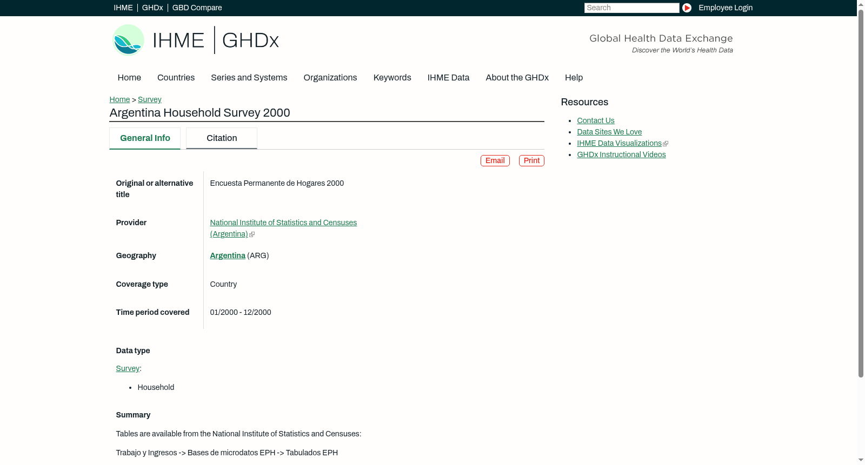Screen dimensions: 865x465
Task: Click the time period value 01/2000 - 12/2000
Action: pyautogui.click(x=241, y=312)
